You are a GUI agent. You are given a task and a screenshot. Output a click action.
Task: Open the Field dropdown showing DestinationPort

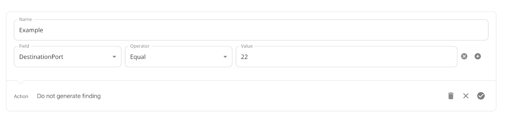[68, 57]
